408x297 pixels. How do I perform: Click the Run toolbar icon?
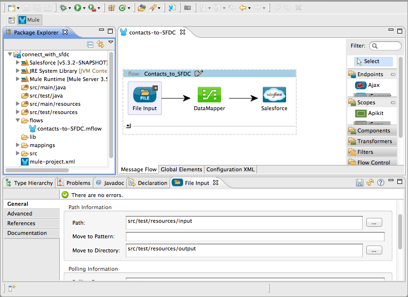[x=78, y=8]
